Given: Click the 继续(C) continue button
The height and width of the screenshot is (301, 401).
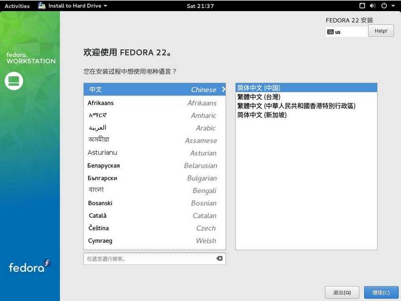Looking at the screenshot, I should click(381, 292).
